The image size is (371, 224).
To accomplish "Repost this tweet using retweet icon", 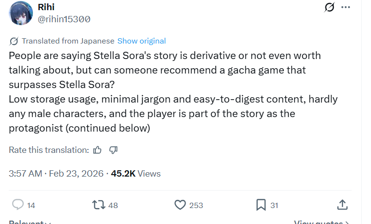I will (99, 205).
